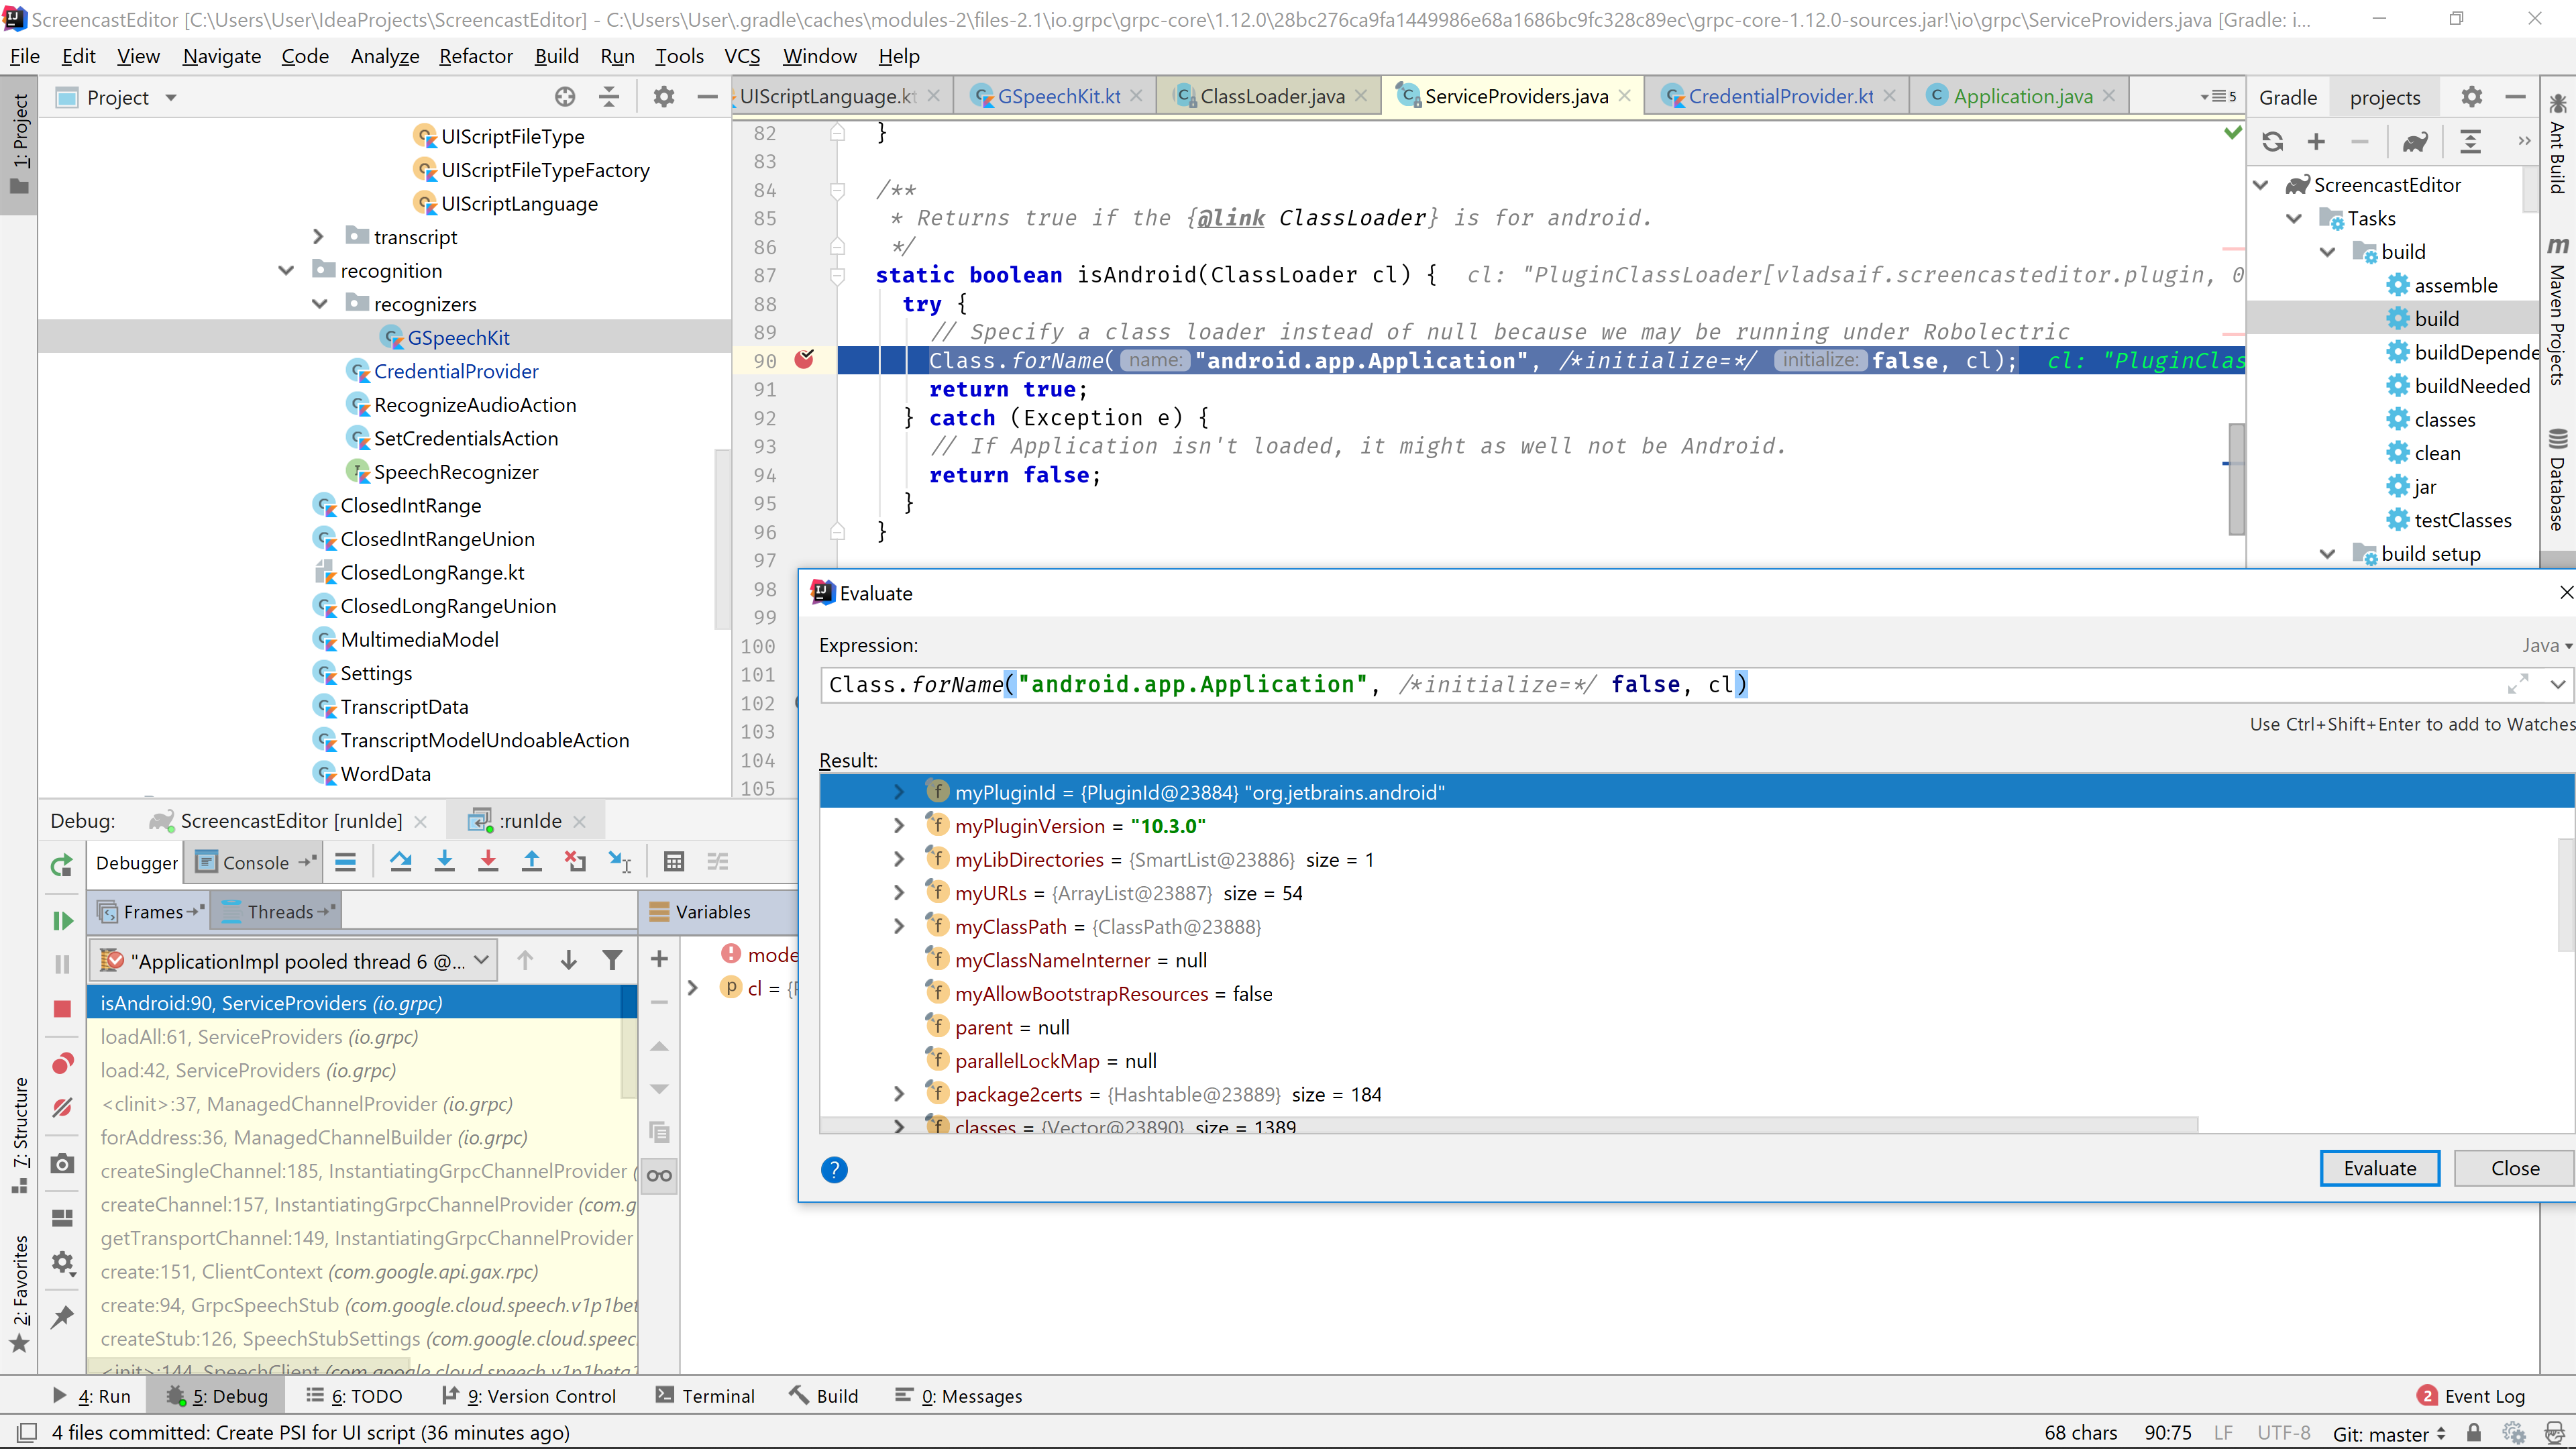This screenshot has height=1449, width=2576.
Task: Expand the myURLs result node
Action: pyautogui.click(x=898, y=893)
